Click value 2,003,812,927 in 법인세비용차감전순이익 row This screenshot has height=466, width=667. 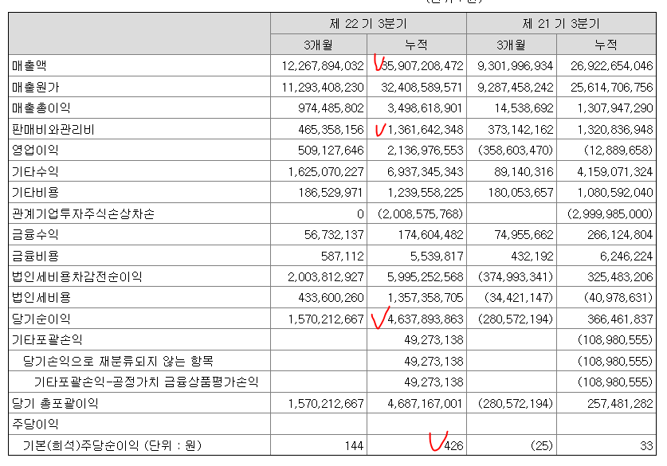pyautogui.click(x=326, y=276)
